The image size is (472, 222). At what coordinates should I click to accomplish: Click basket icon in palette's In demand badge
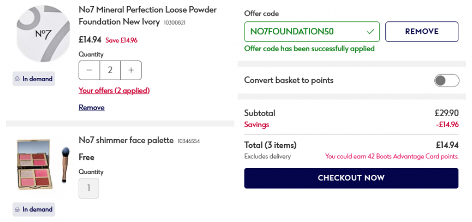click(x=17, y=209)
